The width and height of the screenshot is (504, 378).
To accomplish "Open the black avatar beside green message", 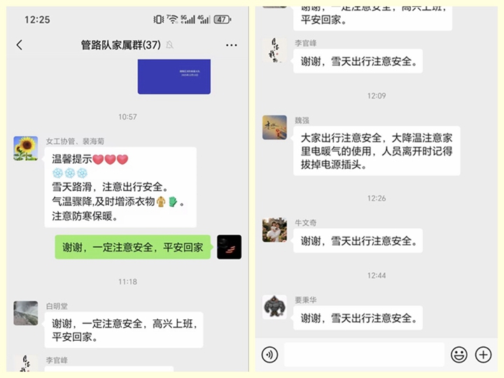I will 229,247.
